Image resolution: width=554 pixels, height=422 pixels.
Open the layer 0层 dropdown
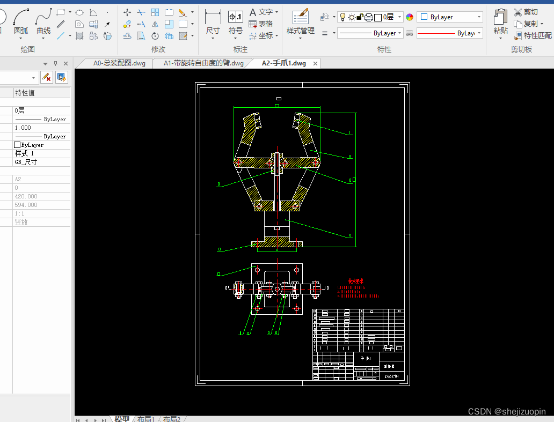coord(399,17)
